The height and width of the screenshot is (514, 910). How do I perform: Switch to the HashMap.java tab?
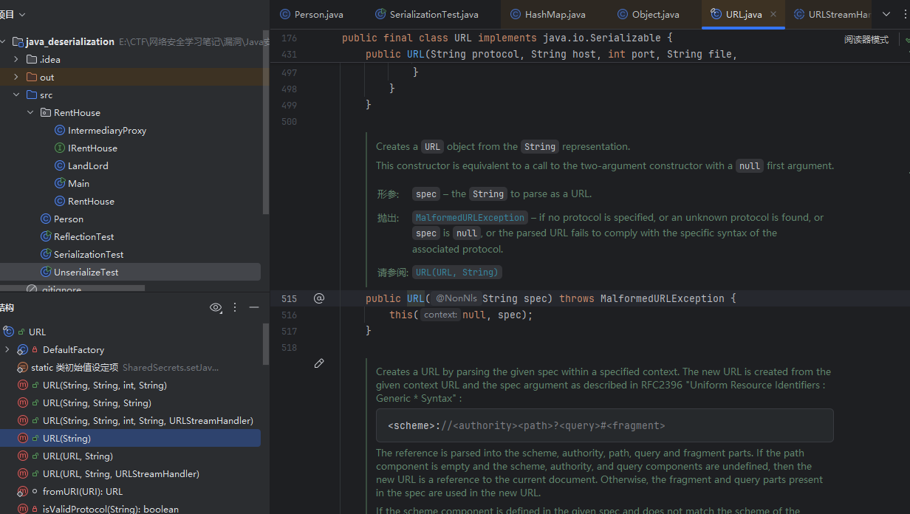(555, 14)
